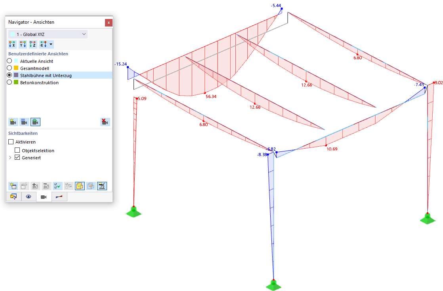Click the 'Gesamtmodell' view label

[34, 68]
